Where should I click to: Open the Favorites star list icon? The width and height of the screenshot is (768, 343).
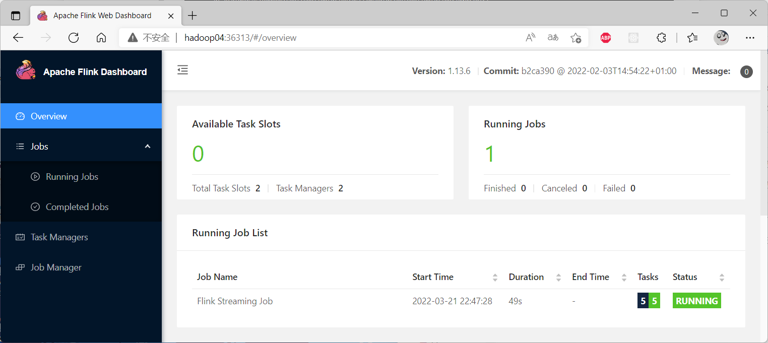point(692,38)
